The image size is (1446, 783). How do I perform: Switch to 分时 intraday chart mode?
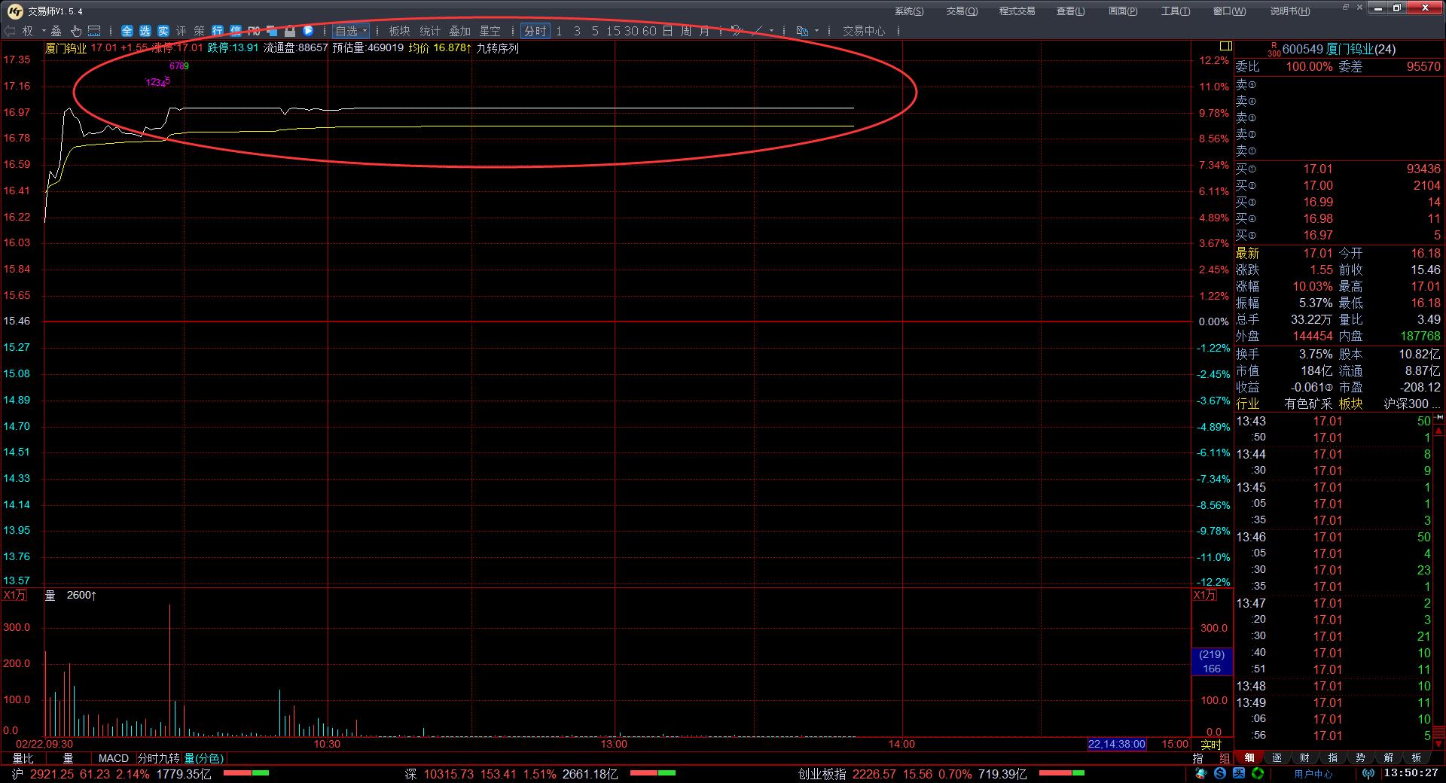(535, 31)
